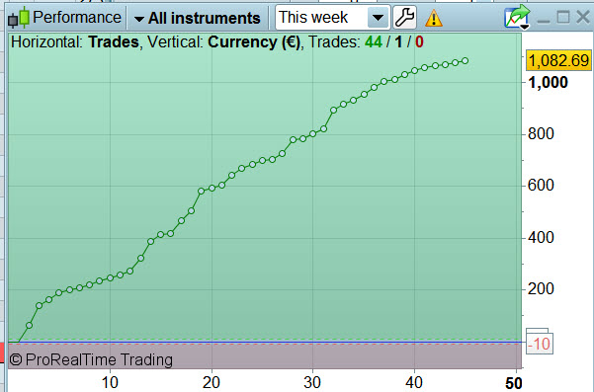Minimize the Performance window
The image size is (594, 392).
pyautogui.click(x=544, y=21)
